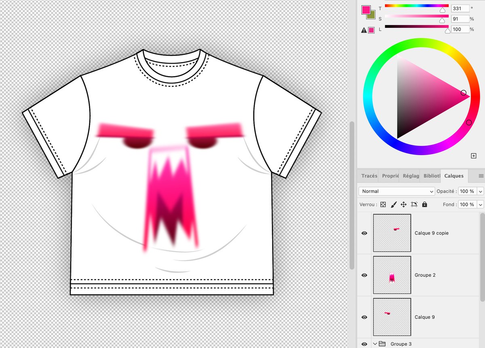This screenshot has height=348, width=485.
Task: Hide the Calque 9 layer
Action: (365, 317)
